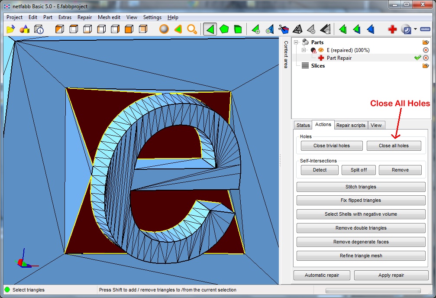Image resolution: width=436 pixels, height=298 pixels.
Task: Cancel Part Repair with its red X
Action: point(426,58)
